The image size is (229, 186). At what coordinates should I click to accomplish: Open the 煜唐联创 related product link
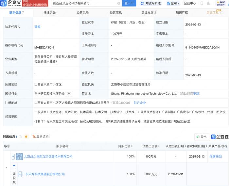pyautogui.click(x=216, y=157)
